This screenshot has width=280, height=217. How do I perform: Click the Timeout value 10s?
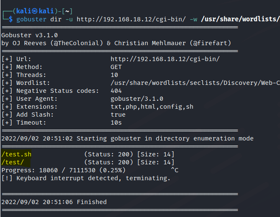pyautogui.click(x=116, y=123)
